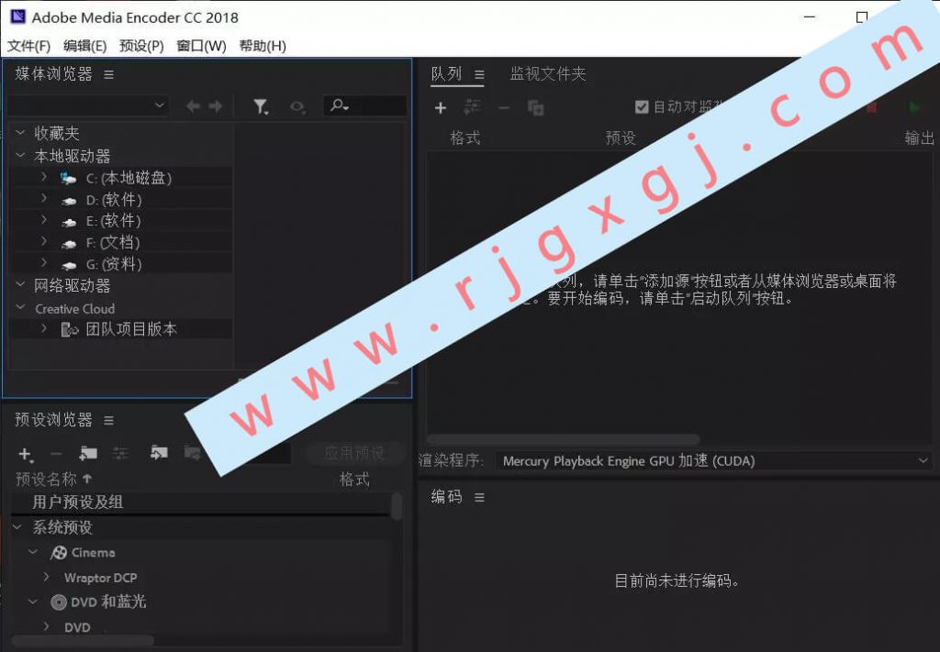Click the 应用预设 button
This screenshot has height=652, width=940.
[x=354, y=453]
